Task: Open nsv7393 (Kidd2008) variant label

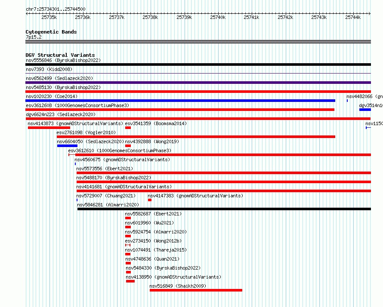Action: [49, 69]
